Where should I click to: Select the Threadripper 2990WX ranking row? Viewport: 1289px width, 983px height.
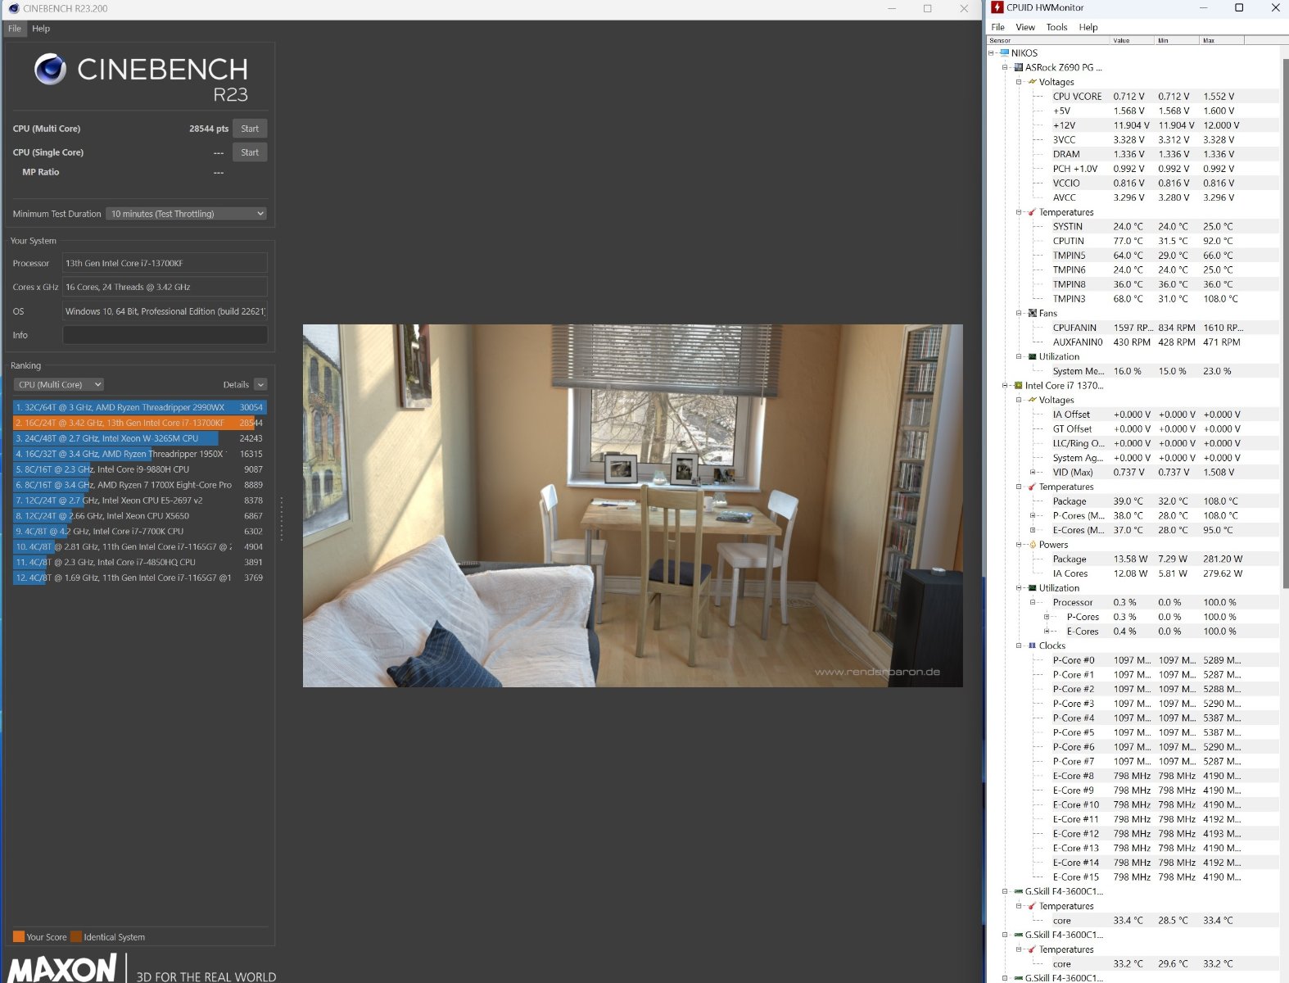pyautogui.click(x=139, y=407)
